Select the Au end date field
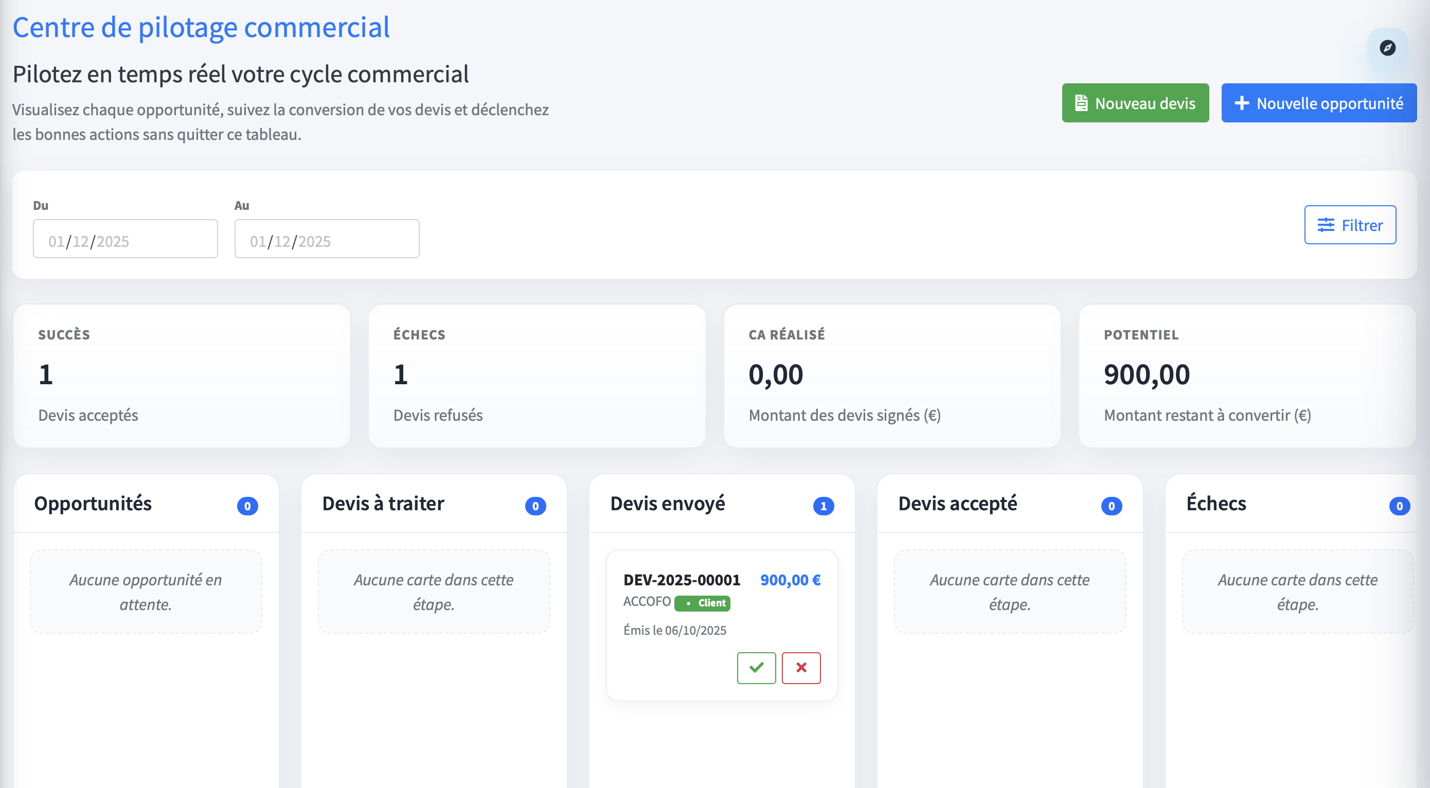Viewport: 1430px width, 788px height. [x=327, y=239]
